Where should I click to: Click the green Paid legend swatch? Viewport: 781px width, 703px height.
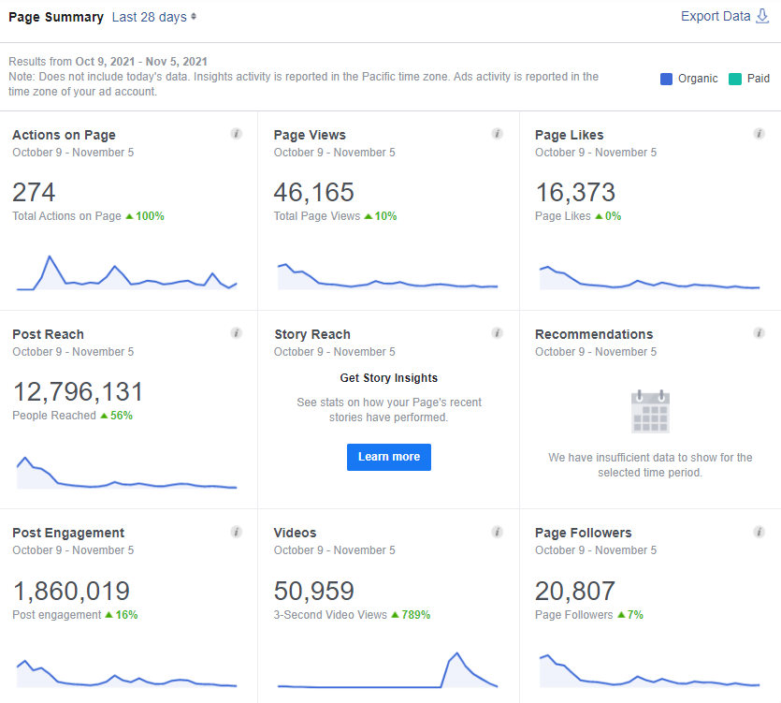734,79
